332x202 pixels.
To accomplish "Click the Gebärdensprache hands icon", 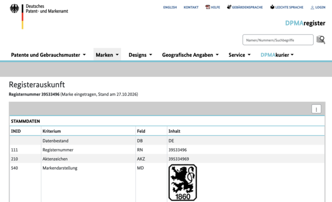I will pos(229,7).
